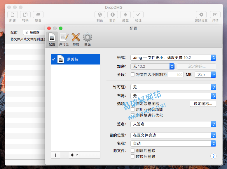Viewport: 227px width, 169px height.
Task: Switch to the 许可证 (License) tab
Action: [x=64, y=39]
